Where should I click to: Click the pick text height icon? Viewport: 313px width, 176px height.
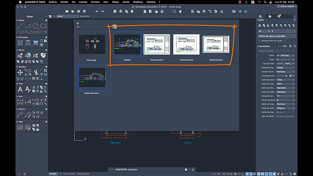[x=293, y=100]
